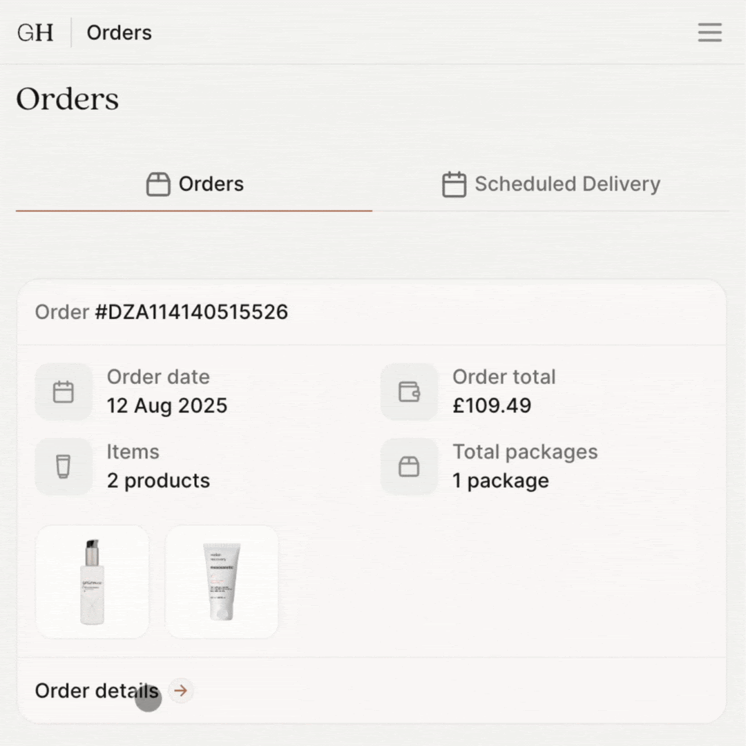This screenshot has width=746, height=746.
Task: Open the pump bottle product thumbnail
Action: click(x=93, y=582)
